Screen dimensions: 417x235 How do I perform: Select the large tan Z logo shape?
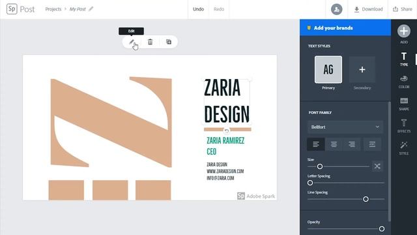111,122
